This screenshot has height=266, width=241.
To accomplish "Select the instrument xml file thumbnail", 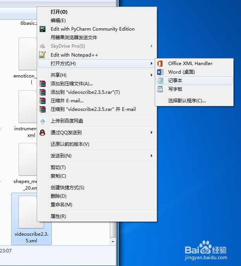I will (28, 107).
